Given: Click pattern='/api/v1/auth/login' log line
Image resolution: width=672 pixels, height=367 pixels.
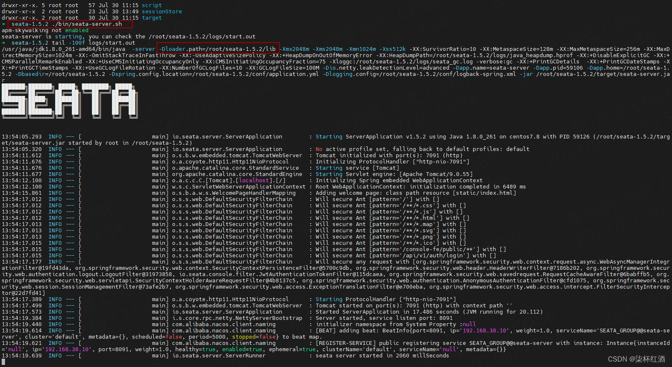Looking at the screenshot, I should point(249,256).
